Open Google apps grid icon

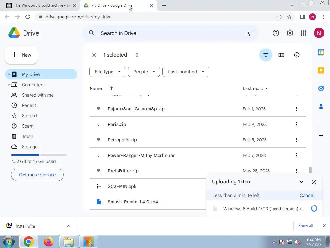click(304, 33)
